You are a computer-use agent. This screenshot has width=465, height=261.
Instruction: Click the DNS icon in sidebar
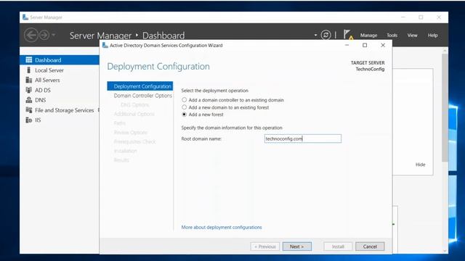[29, 100]
